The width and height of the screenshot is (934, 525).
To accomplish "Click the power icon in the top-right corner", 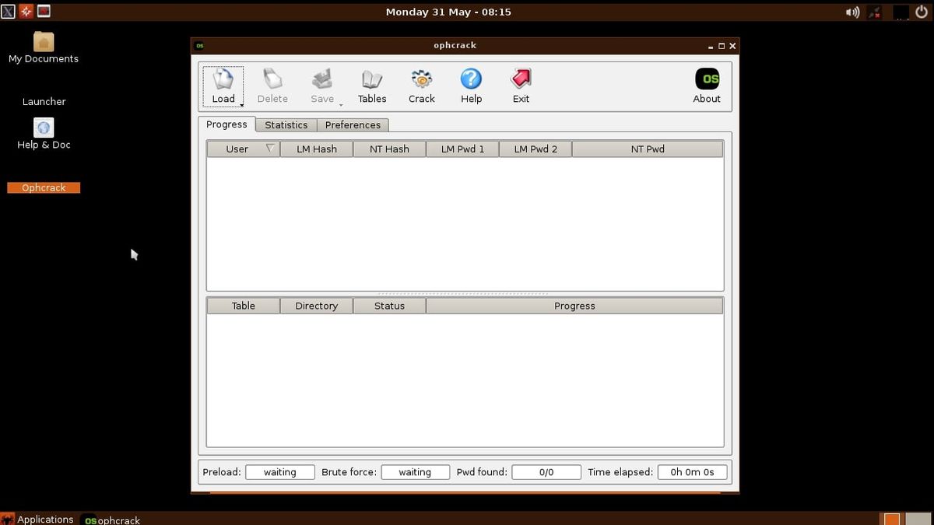I will [x=922, y=12].
